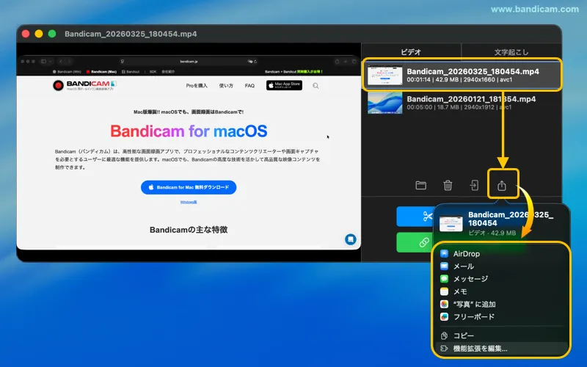Click the Windows版 link in the preview
The width and height of the screenshot is (587, 367).
(x=189, y=203)
